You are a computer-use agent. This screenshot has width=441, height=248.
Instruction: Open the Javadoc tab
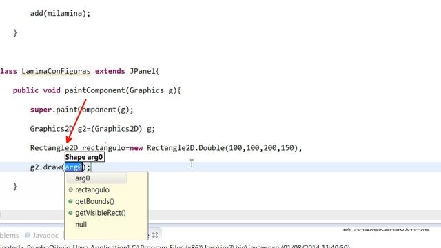click(45, 236)
